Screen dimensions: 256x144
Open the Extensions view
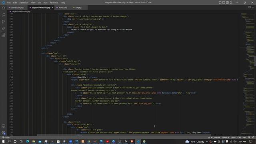[x=4, y=35]
